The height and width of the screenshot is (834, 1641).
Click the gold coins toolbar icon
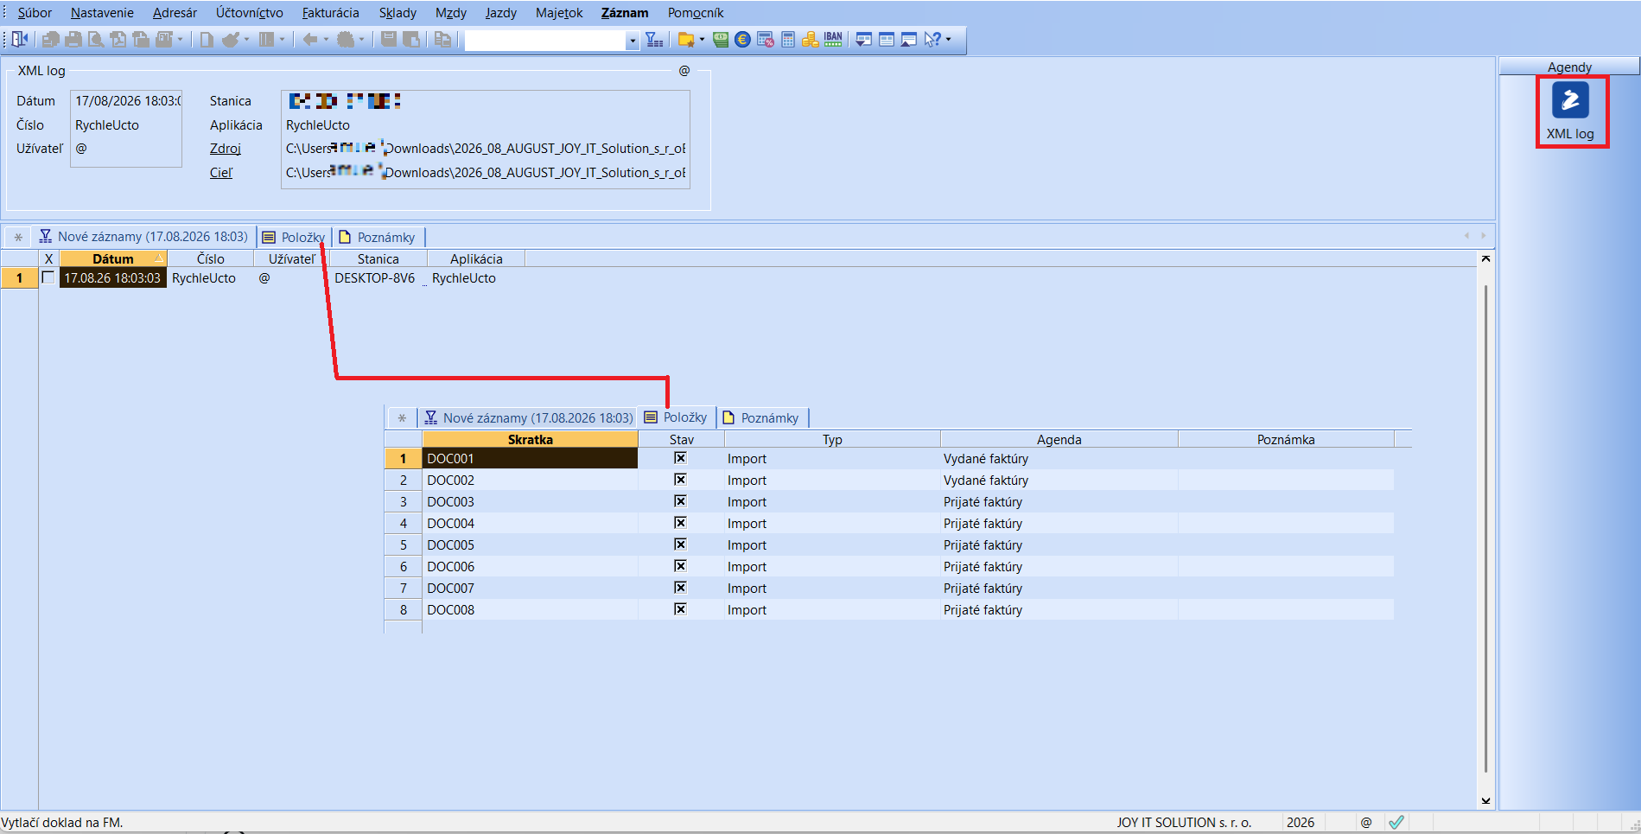coord(810,39)
